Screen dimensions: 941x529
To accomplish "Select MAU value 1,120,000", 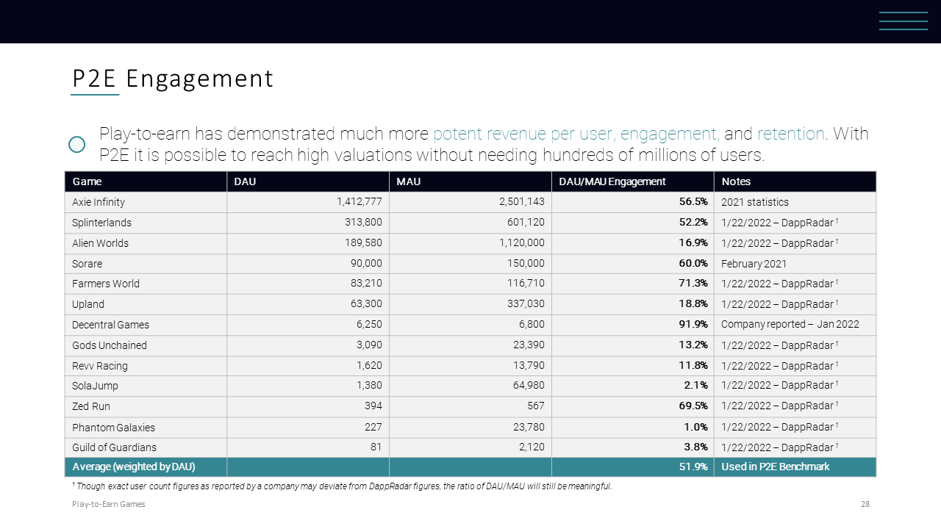I will 522,243.
